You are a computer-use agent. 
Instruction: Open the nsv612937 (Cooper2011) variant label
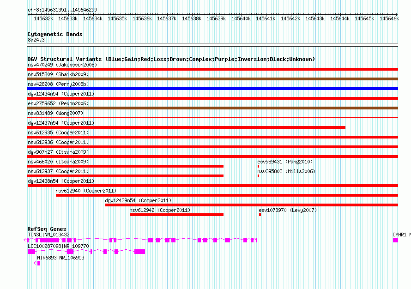click(58, 171)
